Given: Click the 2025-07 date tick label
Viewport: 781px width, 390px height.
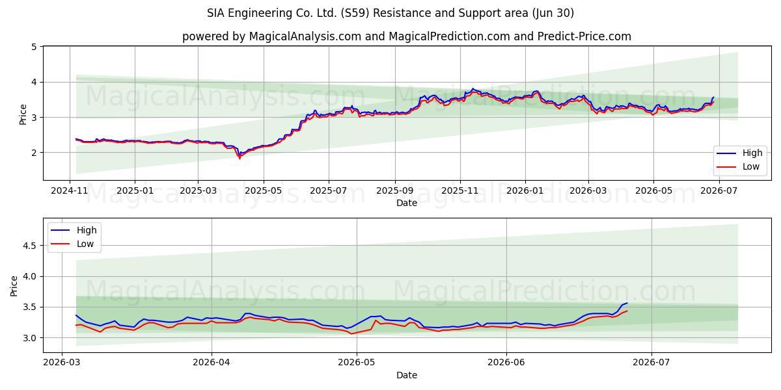Looking at the screenshot, I should tap(328, 191).
